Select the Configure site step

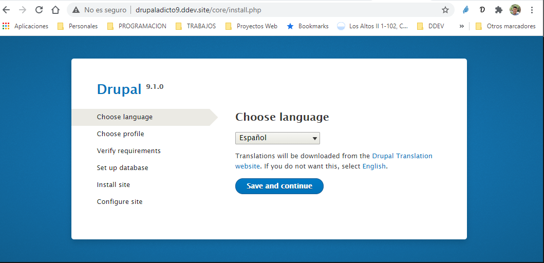point(120,201)
